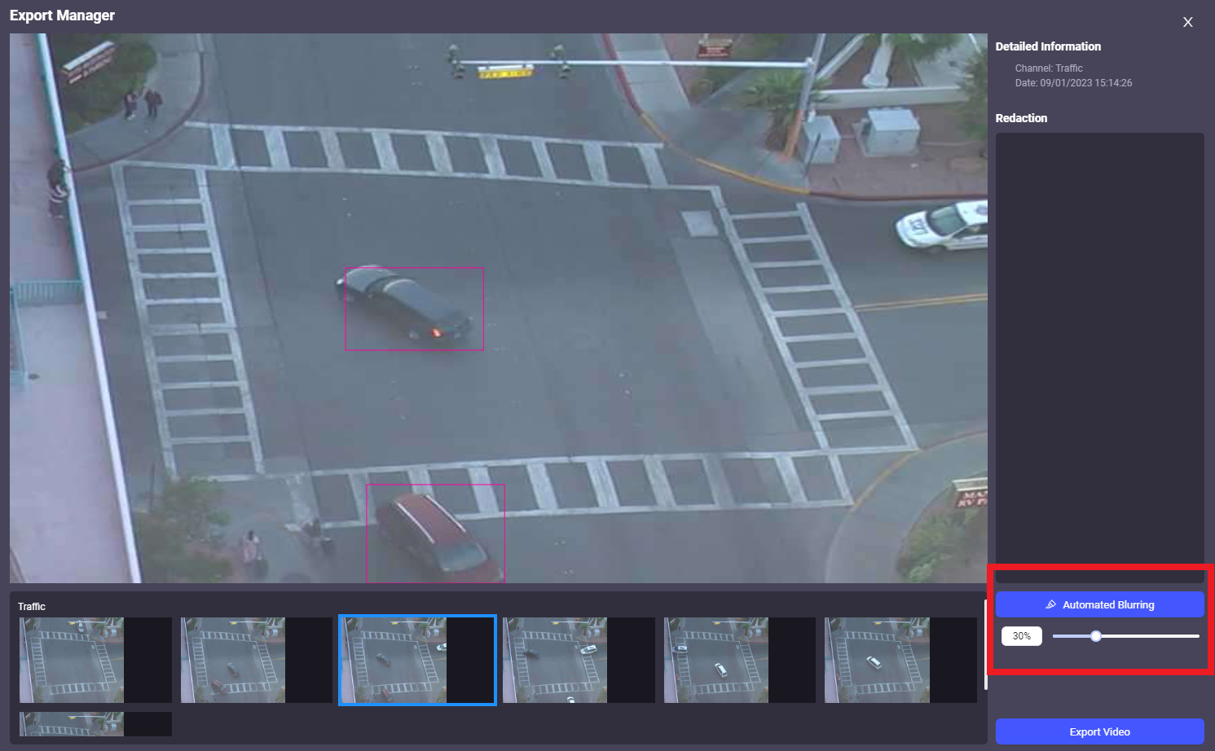Click the 30% blur value field
The height and width of the screenshot is (751, 1215).
pos(1022,636)
